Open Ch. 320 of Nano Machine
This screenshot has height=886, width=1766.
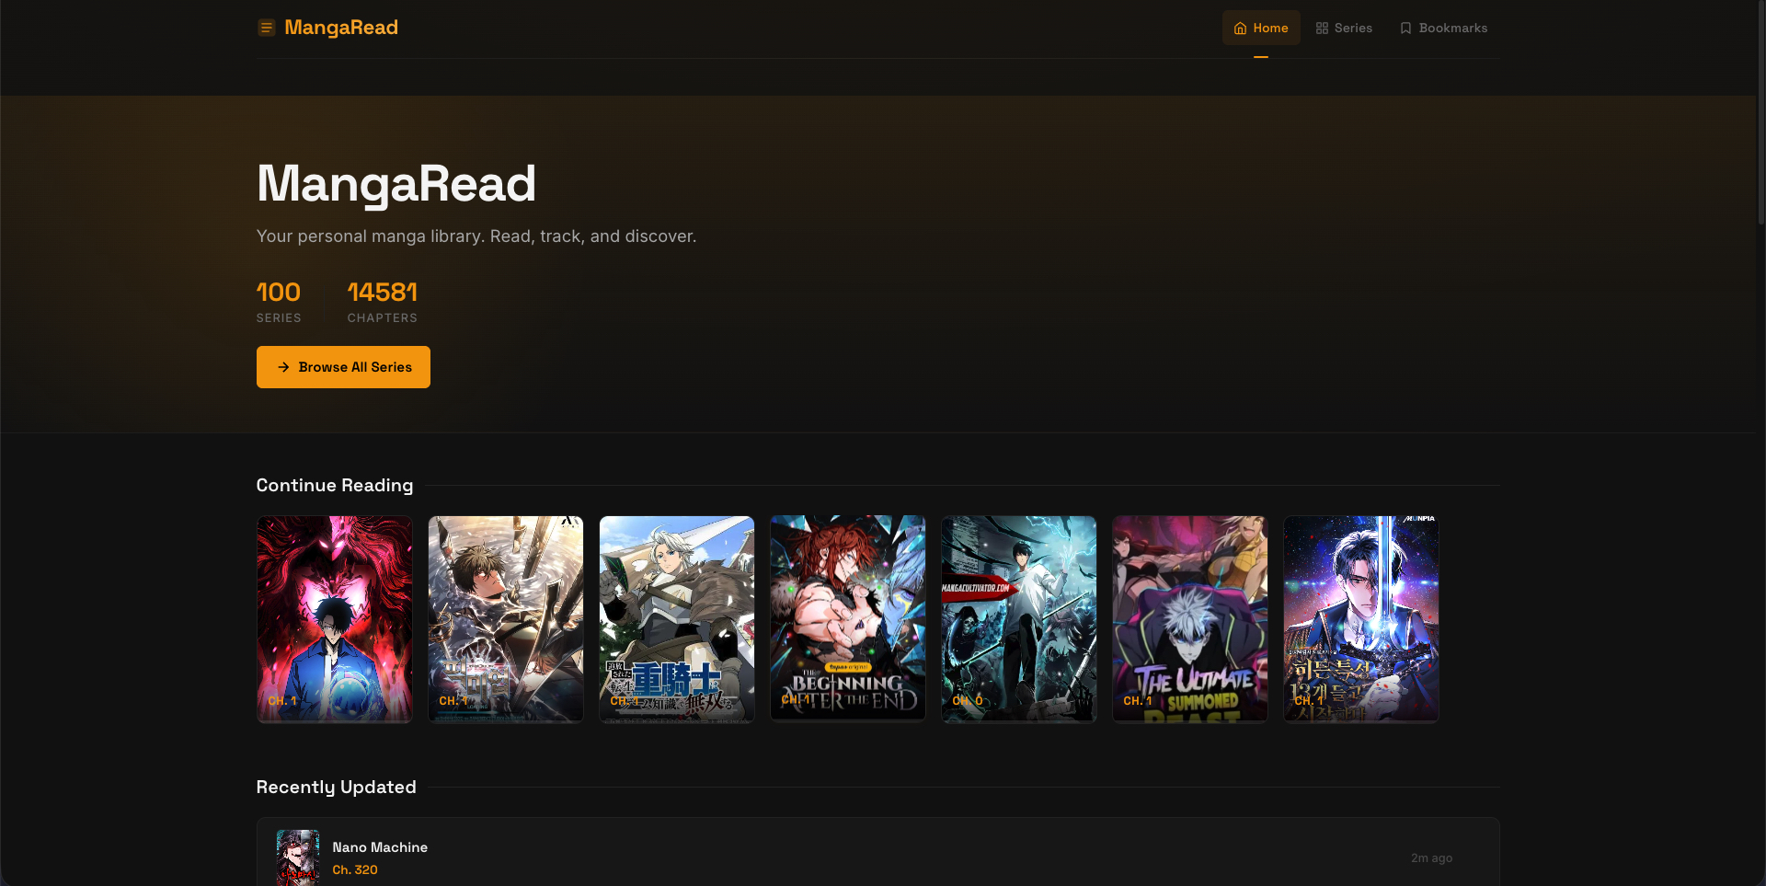(355, 869)
